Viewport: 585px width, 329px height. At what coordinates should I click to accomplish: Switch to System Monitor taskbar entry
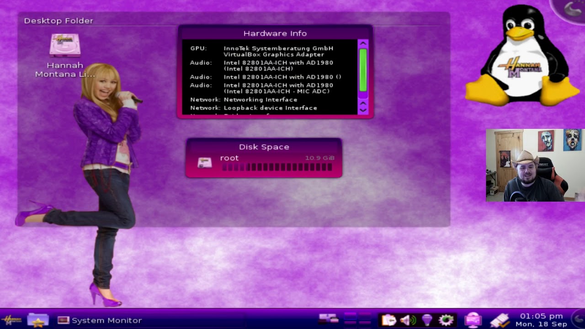[100, 320]
